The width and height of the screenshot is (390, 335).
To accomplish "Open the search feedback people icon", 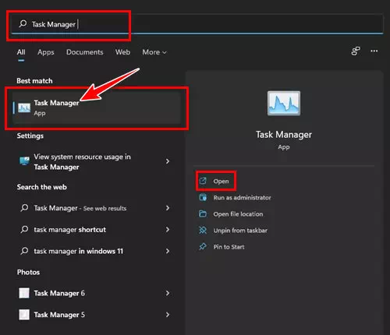I will pos(356,51).
